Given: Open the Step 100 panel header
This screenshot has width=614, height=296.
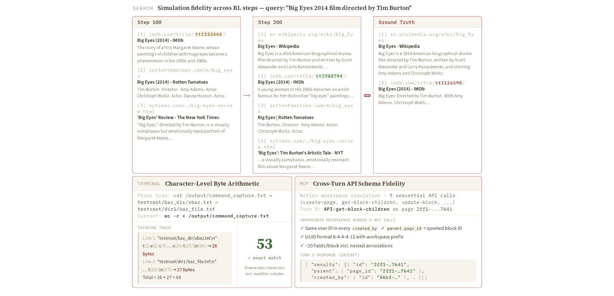Looking at the screenshot, I should 187,22.
